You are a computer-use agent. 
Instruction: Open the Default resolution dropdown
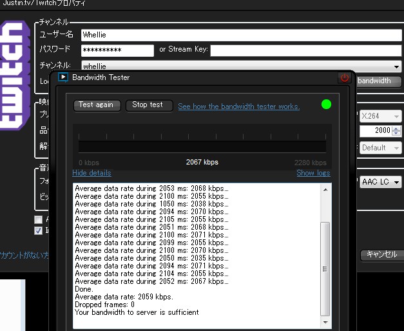(381, 148)
